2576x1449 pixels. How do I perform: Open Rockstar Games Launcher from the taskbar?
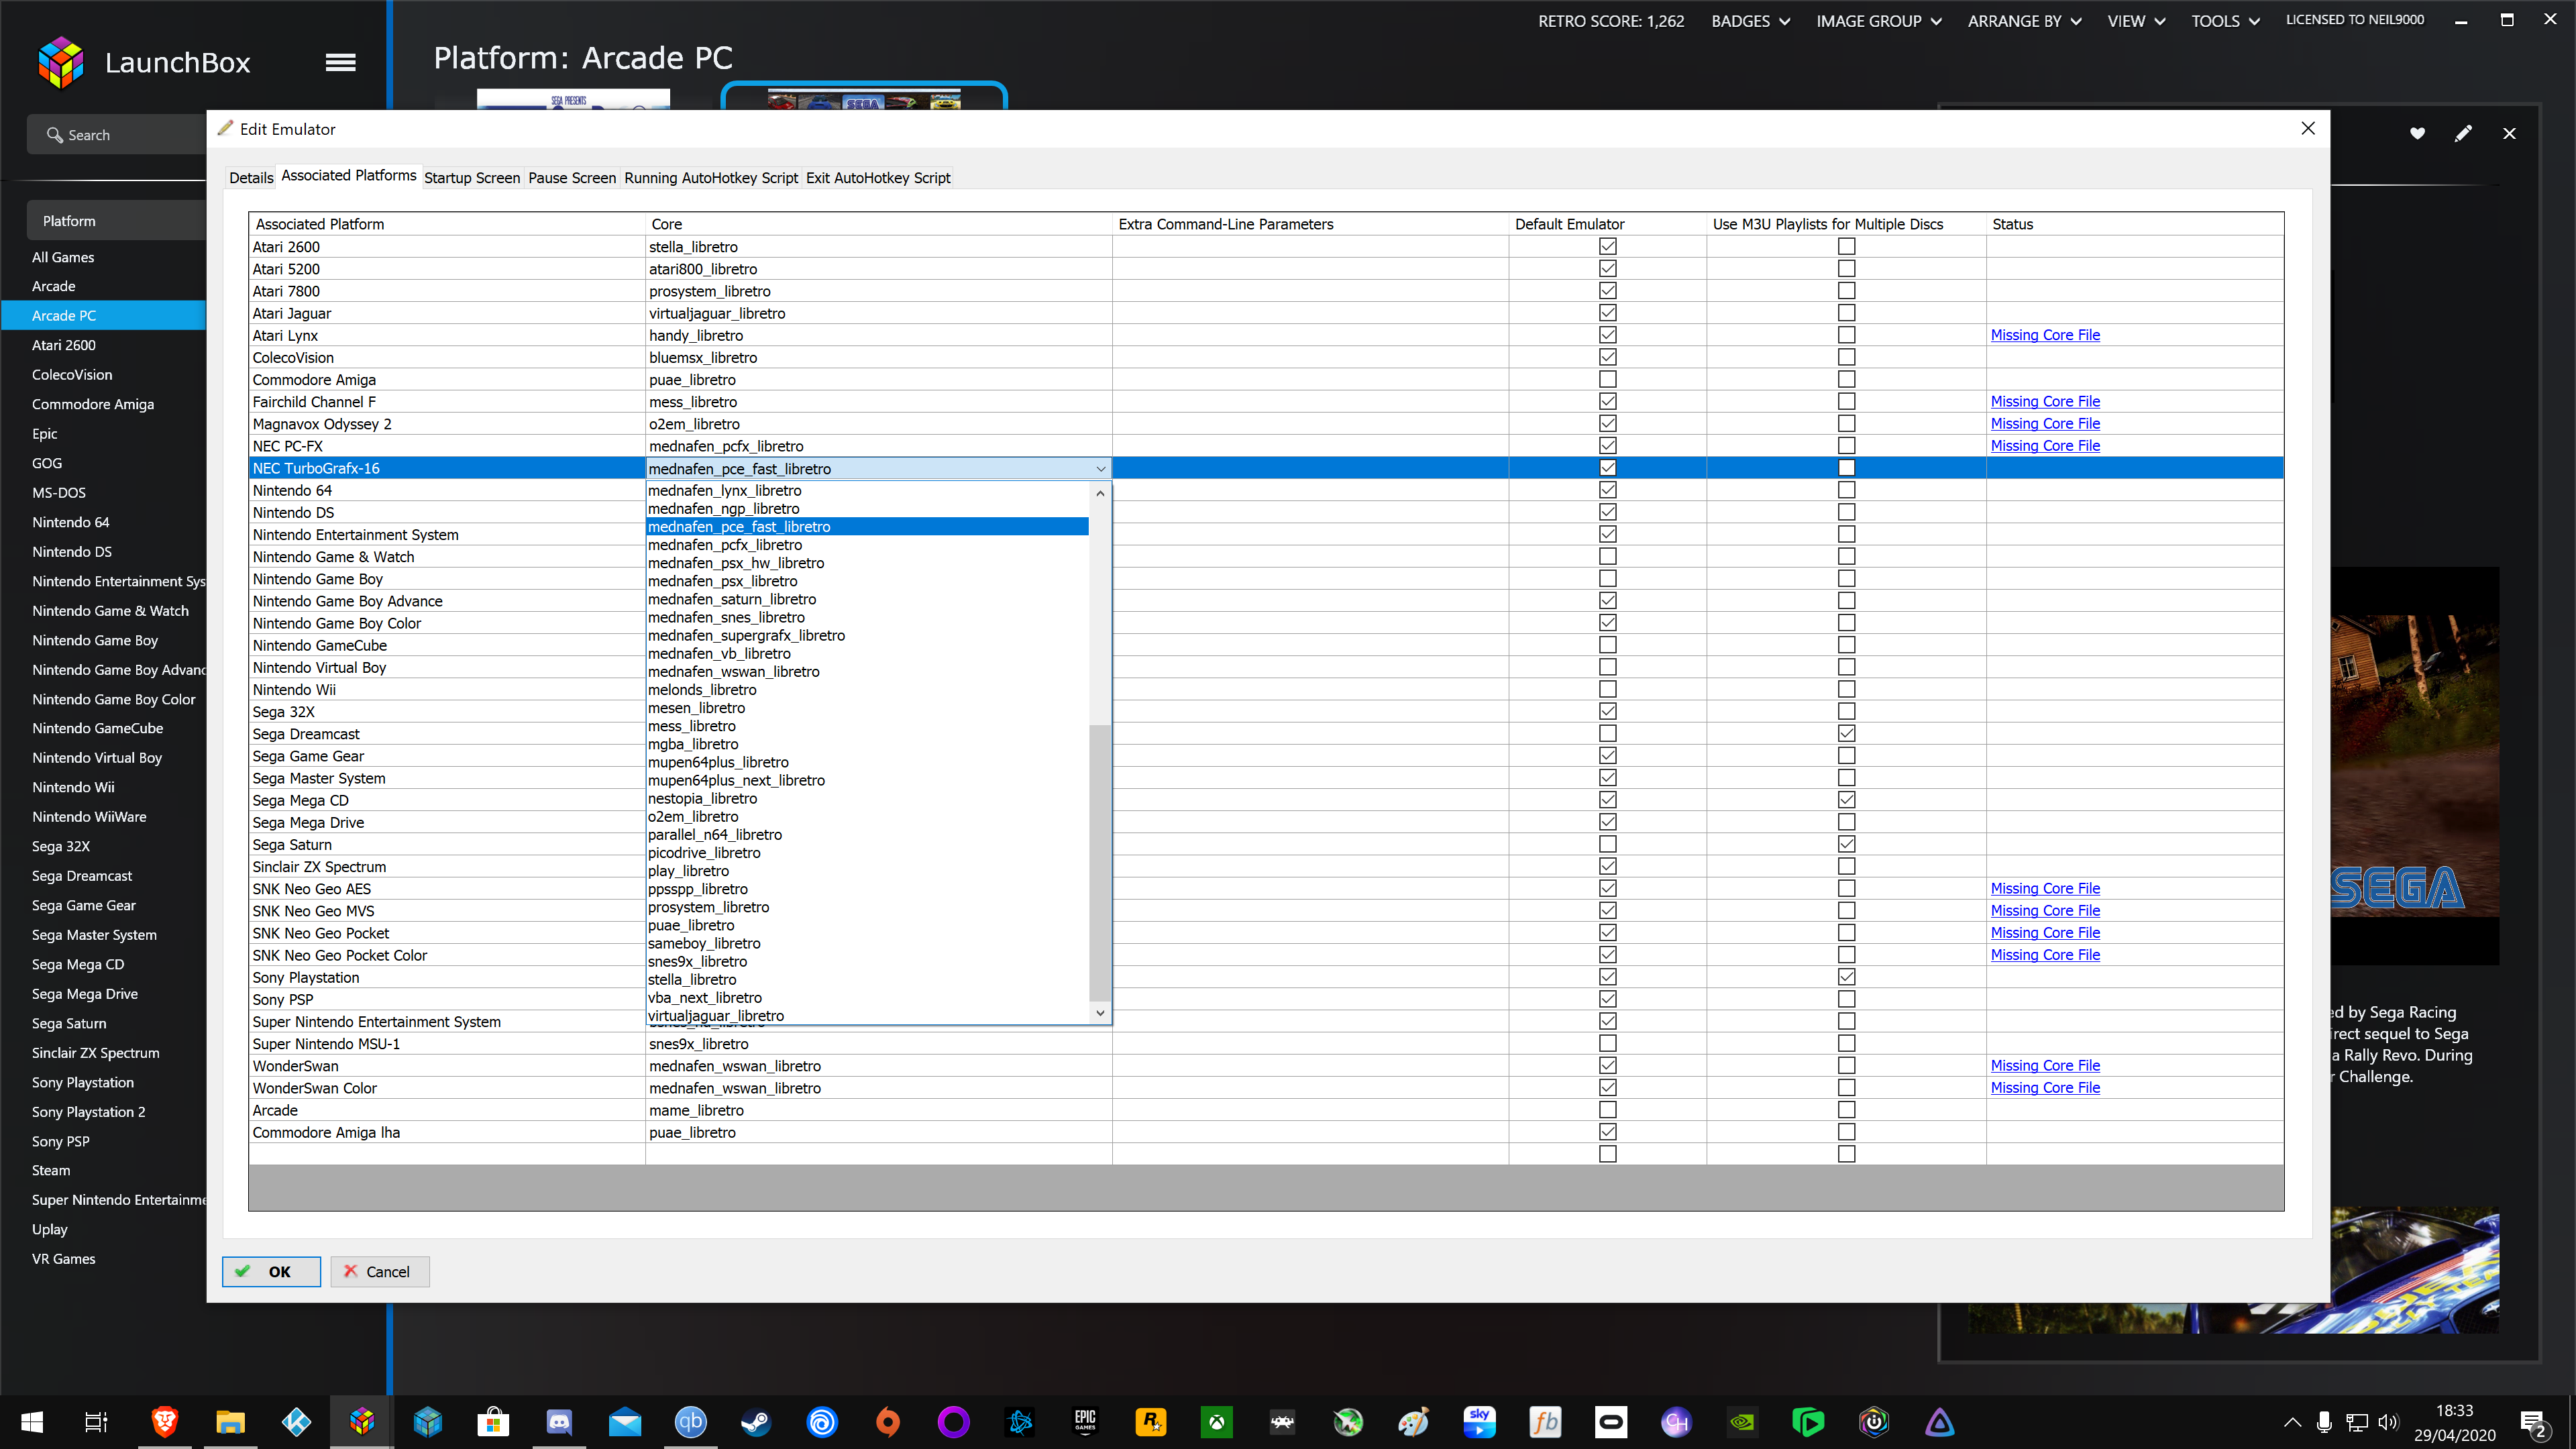point(1151,1422)
